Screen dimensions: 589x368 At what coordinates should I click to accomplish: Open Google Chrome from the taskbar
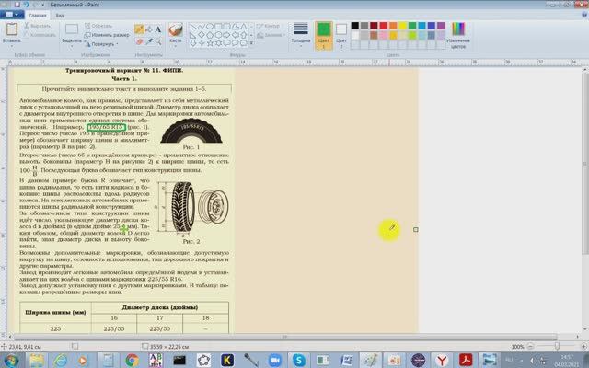tap(131, 360)
